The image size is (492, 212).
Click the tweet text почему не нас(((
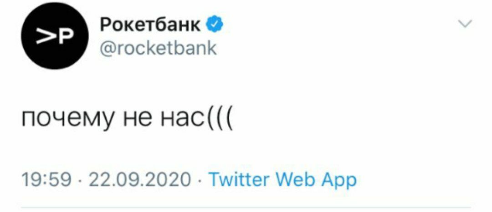(x=128, y=121)
